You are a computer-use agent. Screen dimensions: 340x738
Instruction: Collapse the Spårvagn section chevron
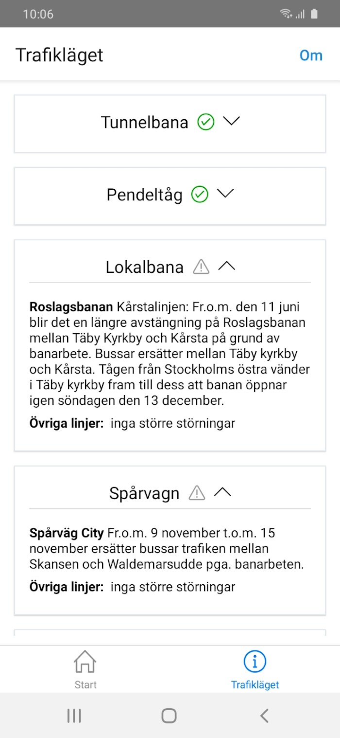222,492
